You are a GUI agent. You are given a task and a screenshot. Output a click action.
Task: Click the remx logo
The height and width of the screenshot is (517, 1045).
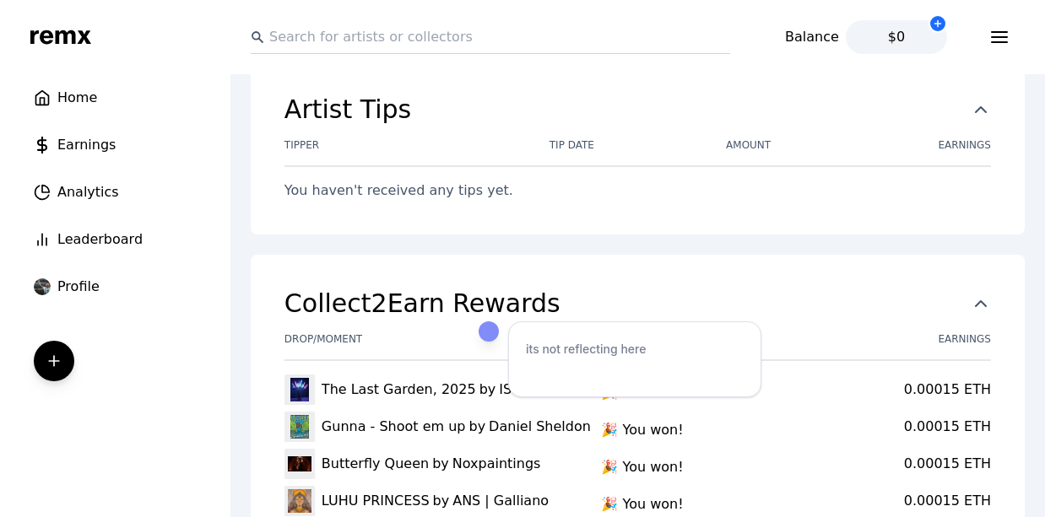(61, 36)
